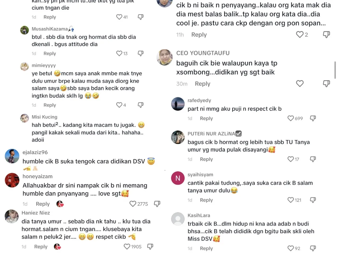340x253 pixels.
Task: Open MusashiKazama username link
Action: pyautogui.click(x=50, y=29)
